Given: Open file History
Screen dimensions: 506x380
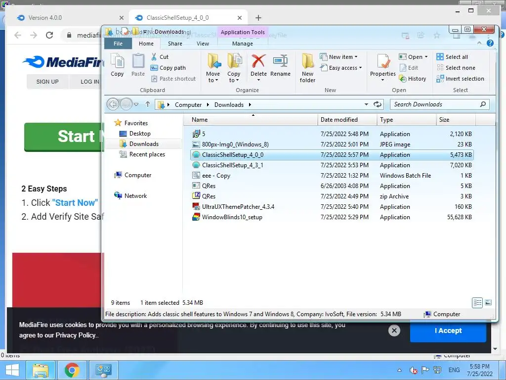Looking at the screenshot, I should pyautogui.click(x=413, y=79).
